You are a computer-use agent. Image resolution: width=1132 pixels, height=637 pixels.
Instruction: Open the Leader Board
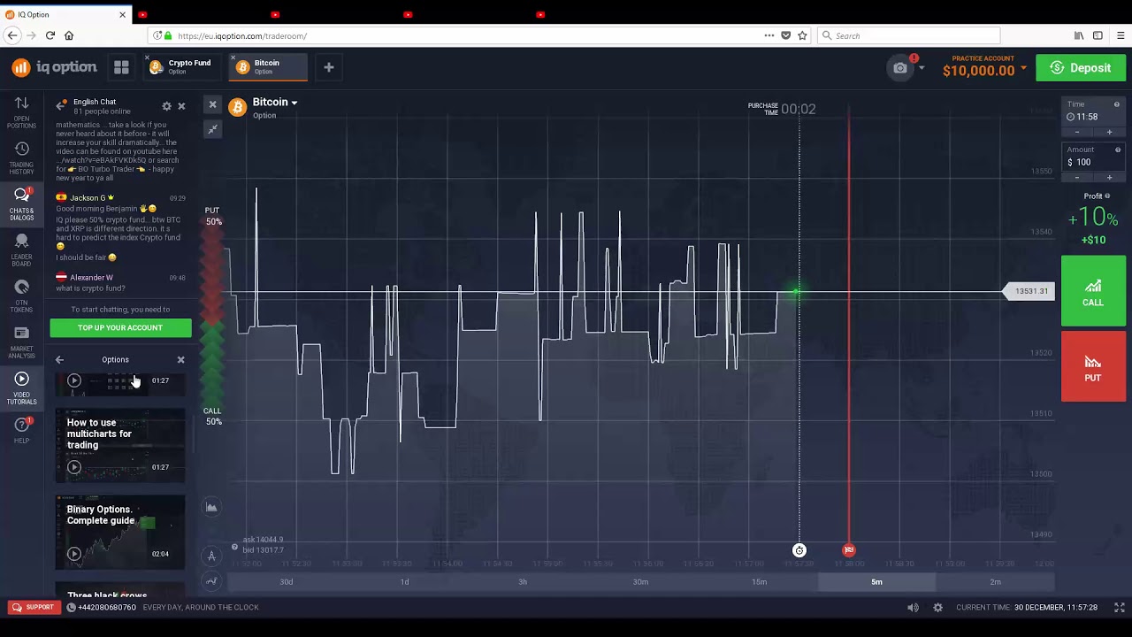pyautogui.click(x=21, y=249)
